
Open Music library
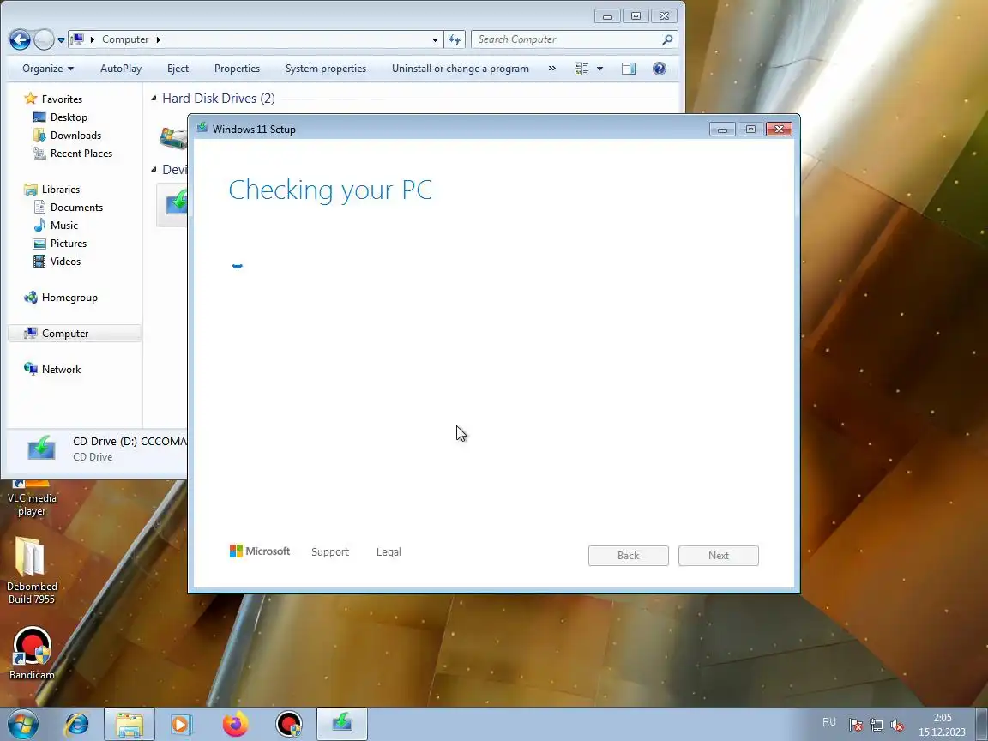[63, 225]
